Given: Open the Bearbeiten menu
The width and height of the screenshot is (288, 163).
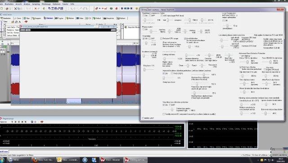Looking at the screenshot, I should pyautogui.click(x=9, y=4).
